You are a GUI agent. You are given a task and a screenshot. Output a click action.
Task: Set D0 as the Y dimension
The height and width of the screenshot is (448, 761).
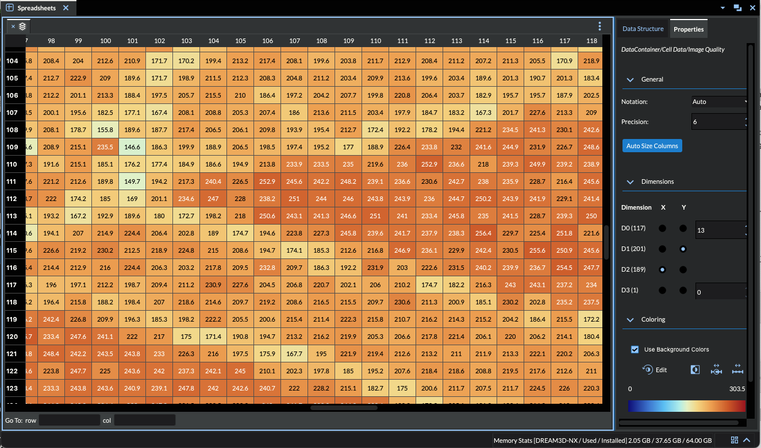(683, 228)
